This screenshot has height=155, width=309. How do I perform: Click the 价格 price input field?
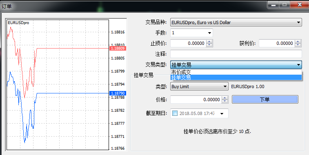pos(196,100)
